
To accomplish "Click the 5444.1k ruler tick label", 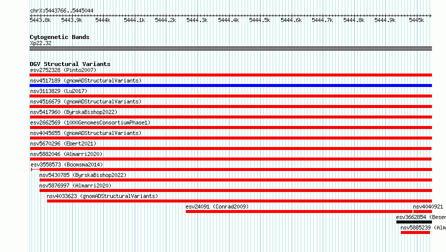I will coord(134,20).
